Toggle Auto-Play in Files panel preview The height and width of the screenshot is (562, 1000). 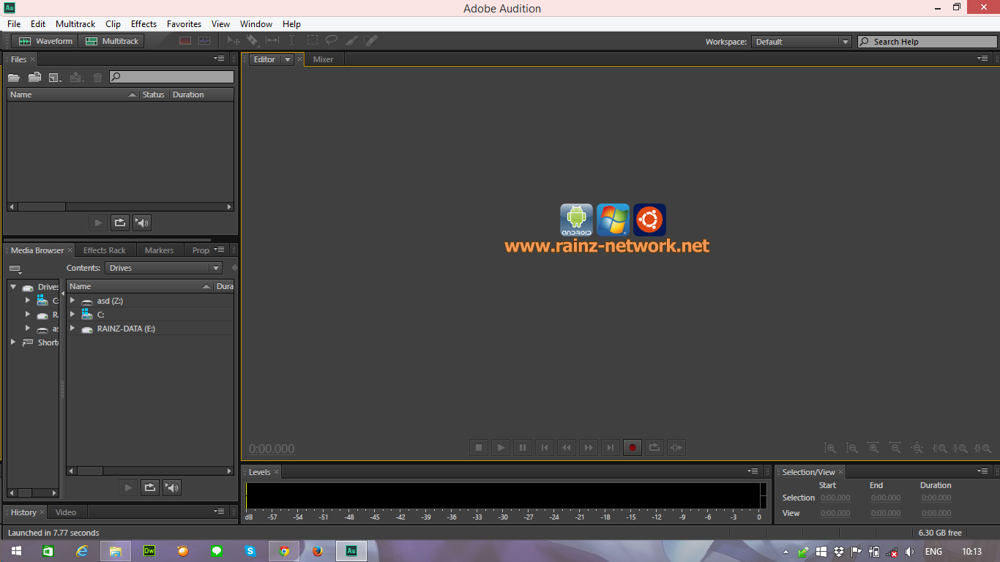[x=142, y=222]
